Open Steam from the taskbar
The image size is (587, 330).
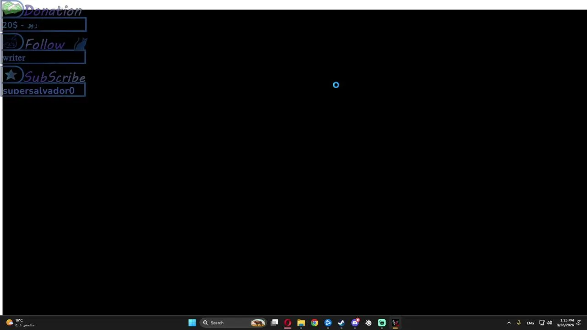tap(341, 323)
